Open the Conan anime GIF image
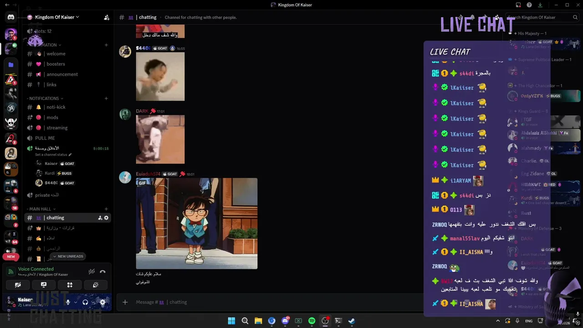 point(197,223)
